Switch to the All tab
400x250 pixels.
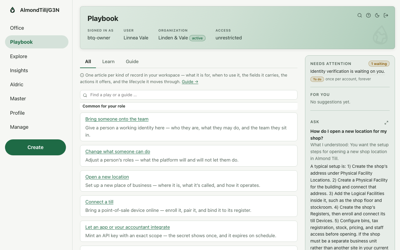pyautogui.click(x=88, y=62)
